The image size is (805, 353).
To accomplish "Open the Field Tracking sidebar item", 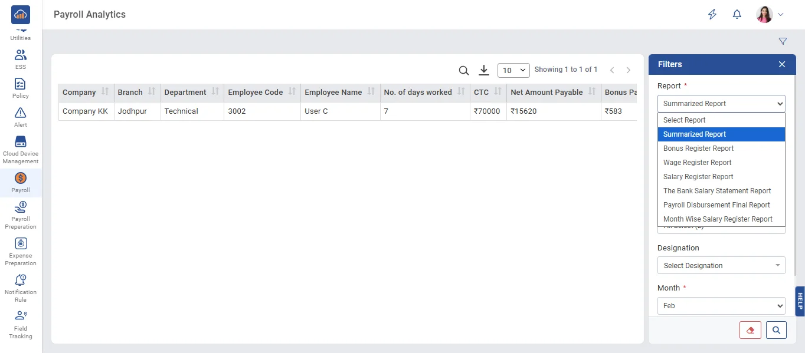I will (21, 324).
